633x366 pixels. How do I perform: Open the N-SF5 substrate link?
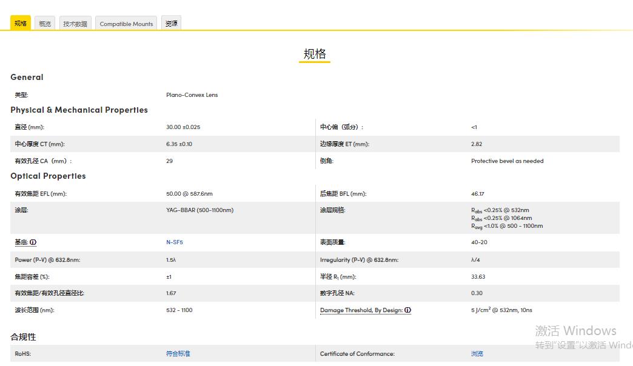175,242
